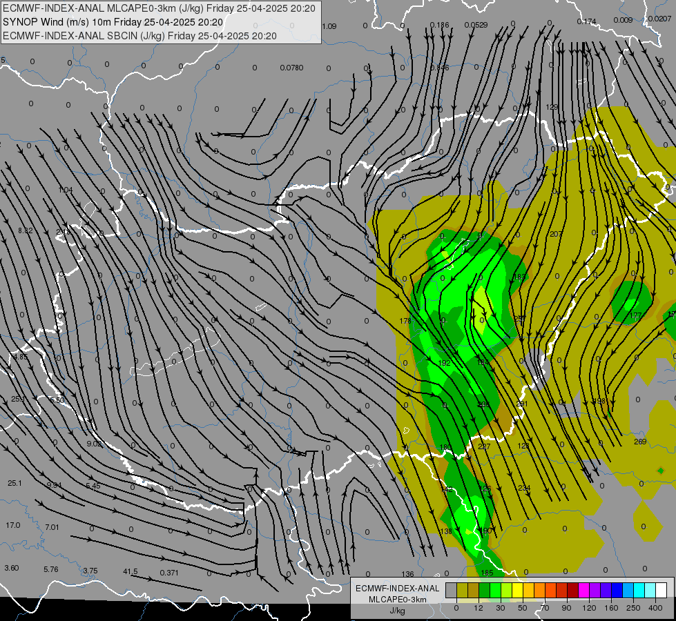Click the map value 9.02
The width and height of the screenshot is (676, 621).
pos(94,444)
